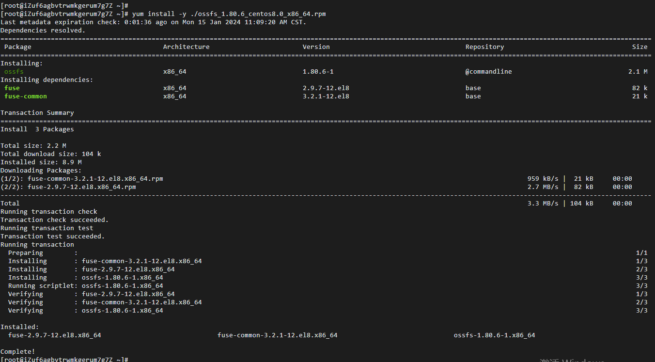
Task: Click the 'Running transaction test' line
Action: click(x=47, y=228)
